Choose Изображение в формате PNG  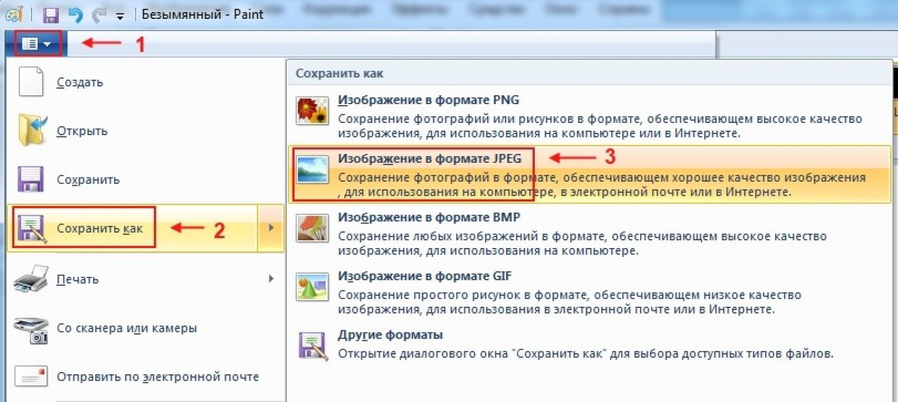428,100
